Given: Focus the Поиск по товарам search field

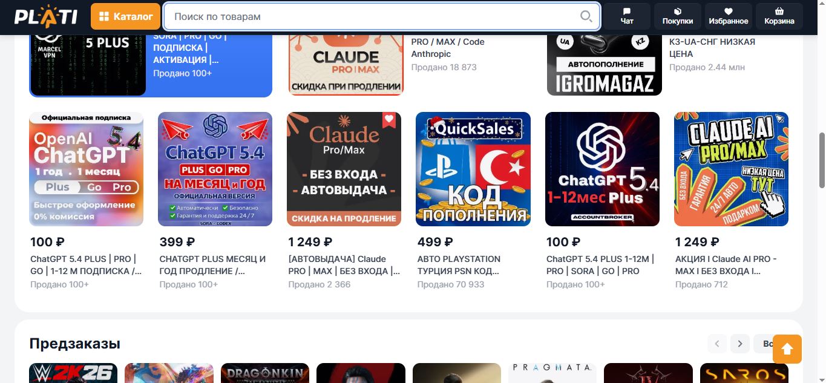Looking at the screenshot, I should [x=382, y=16].
